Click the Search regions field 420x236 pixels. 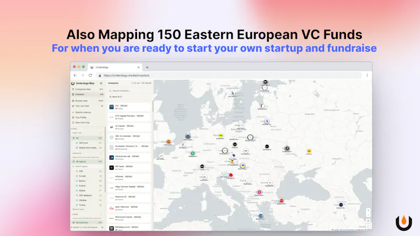87,166
